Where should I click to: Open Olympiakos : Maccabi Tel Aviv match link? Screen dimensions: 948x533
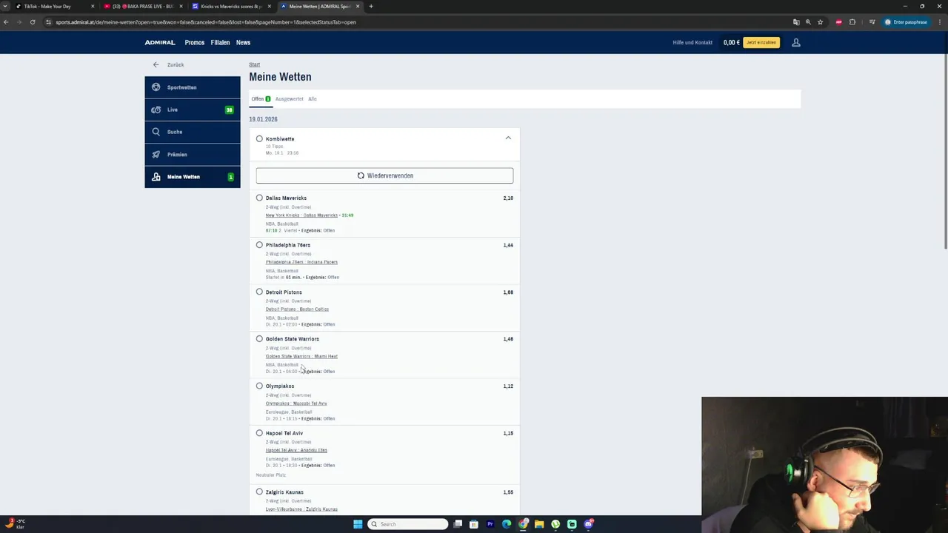coord(296,403)
